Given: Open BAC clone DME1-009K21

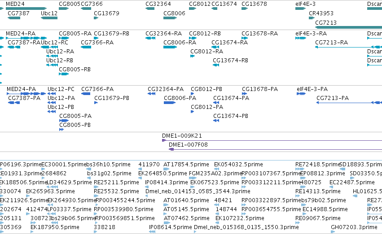Looking at the screenshot, I should coord(182,136).
